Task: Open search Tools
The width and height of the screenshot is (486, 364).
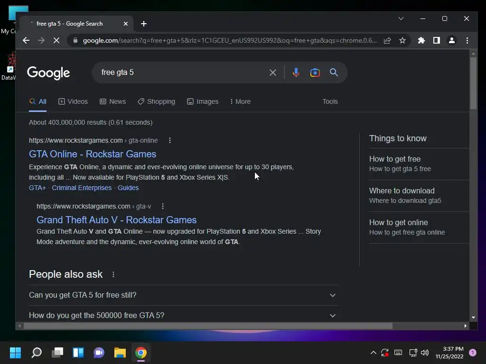Action: tap(330, 101)
